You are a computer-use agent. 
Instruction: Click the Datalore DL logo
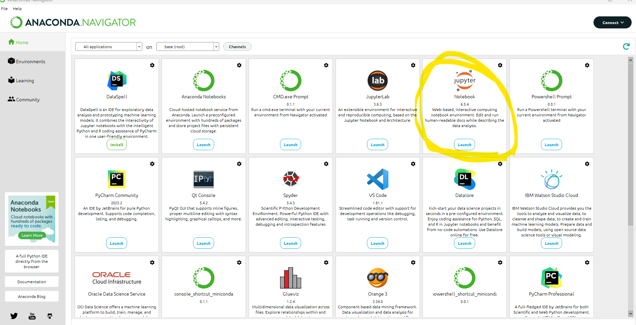point(465,179)
